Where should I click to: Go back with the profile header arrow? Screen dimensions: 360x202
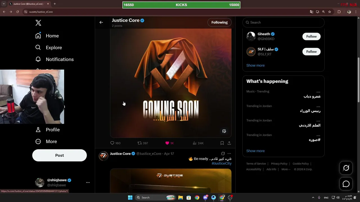pos(101,22)
